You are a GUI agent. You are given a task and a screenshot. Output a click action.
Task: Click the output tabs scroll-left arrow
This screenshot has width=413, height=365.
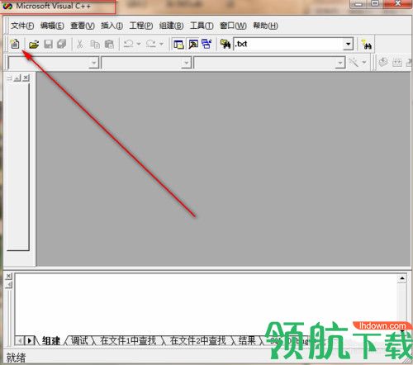[19, 341]
